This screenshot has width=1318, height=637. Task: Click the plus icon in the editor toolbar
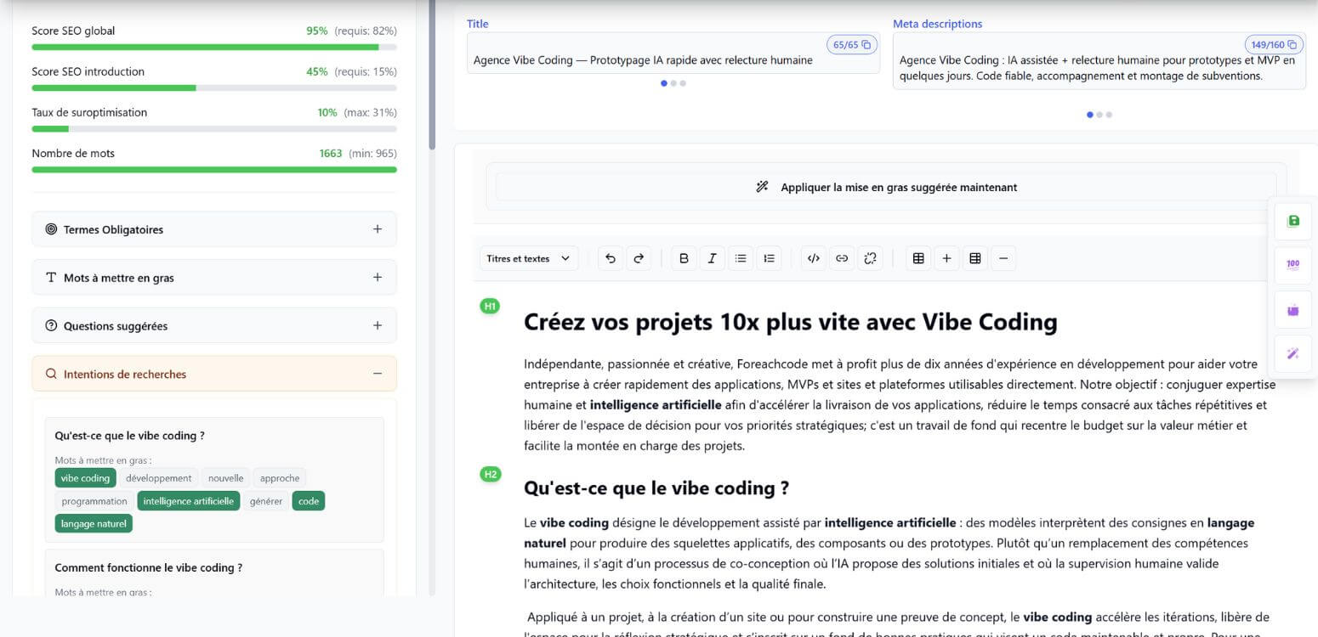(946, 259)
